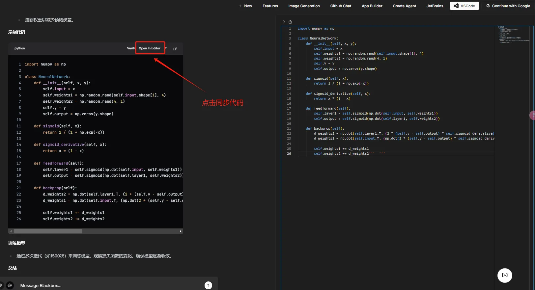
Task: Click the attachment paperclip icon
Action: (x=1, y=285)
